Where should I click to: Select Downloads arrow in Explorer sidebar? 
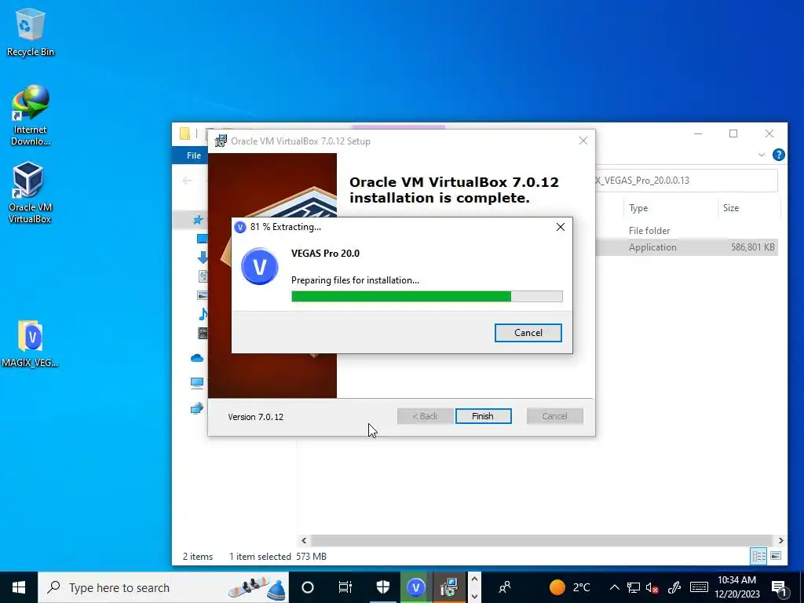(x=202, y=258)
